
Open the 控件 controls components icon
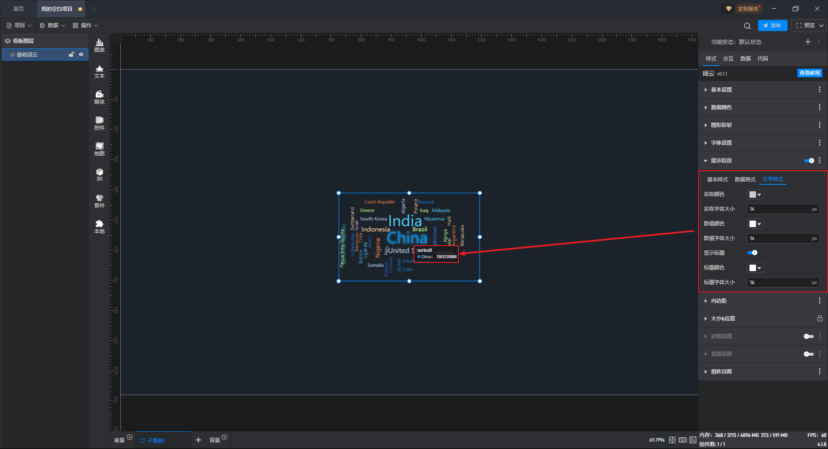99,123
